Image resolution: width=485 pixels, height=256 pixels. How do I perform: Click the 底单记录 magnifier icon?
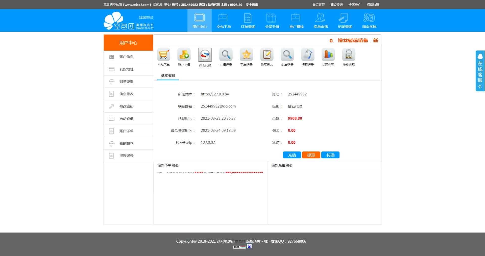coord(287,55)
